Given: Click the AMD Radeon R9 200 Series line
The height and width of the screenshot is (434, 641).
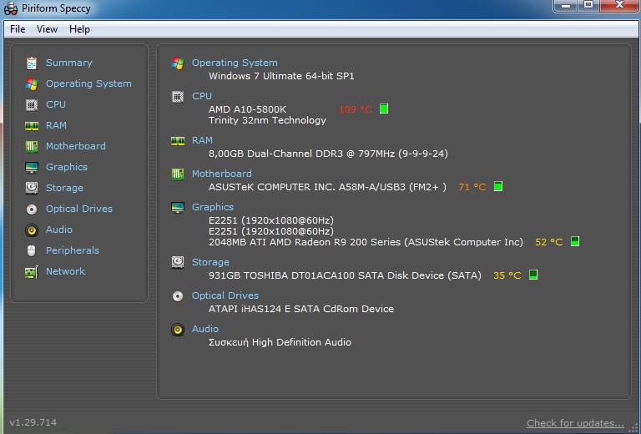Looking at the screenshot, I should [x=366, y=242].
